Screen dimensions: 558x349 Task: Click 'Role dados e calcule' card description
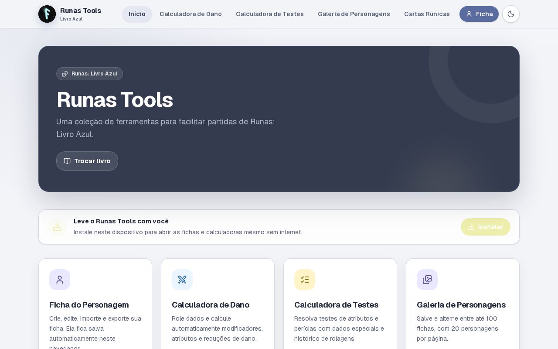point(217,328)
